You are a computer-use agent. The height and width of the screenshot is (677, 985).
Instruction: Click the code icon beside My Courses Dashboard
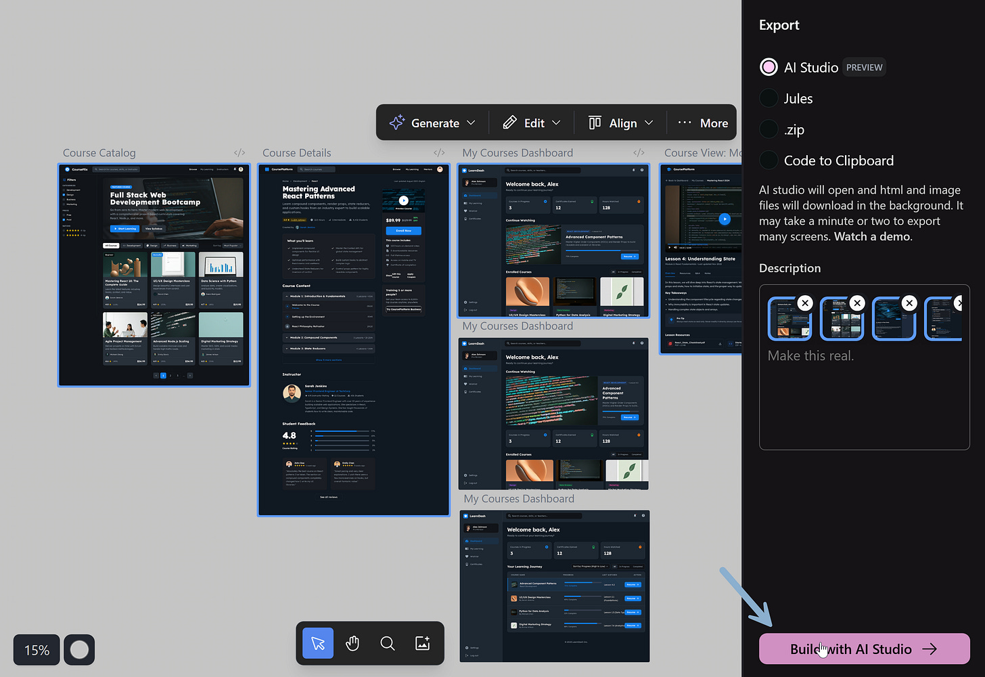639,153
